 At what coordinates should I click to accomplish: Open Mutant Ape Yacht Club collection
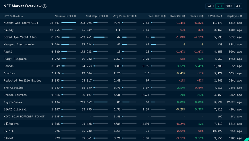[21, 23]
